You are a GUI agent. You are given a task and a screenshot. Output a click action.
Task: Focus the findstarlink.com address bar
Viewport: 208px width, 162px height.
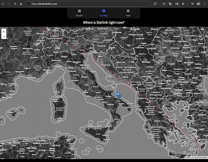tap(88, 4)
